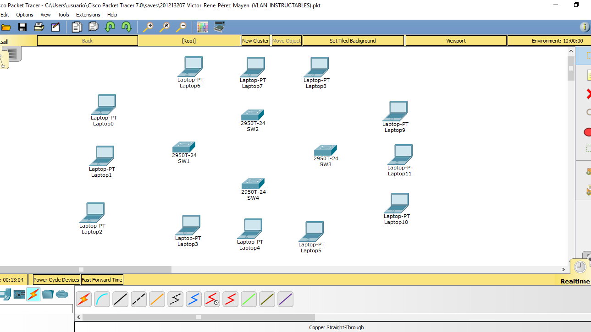Pick the orange Fiber cable connection
The width and height of the screenshot is (591, 332).
click(x=157, y=299)
